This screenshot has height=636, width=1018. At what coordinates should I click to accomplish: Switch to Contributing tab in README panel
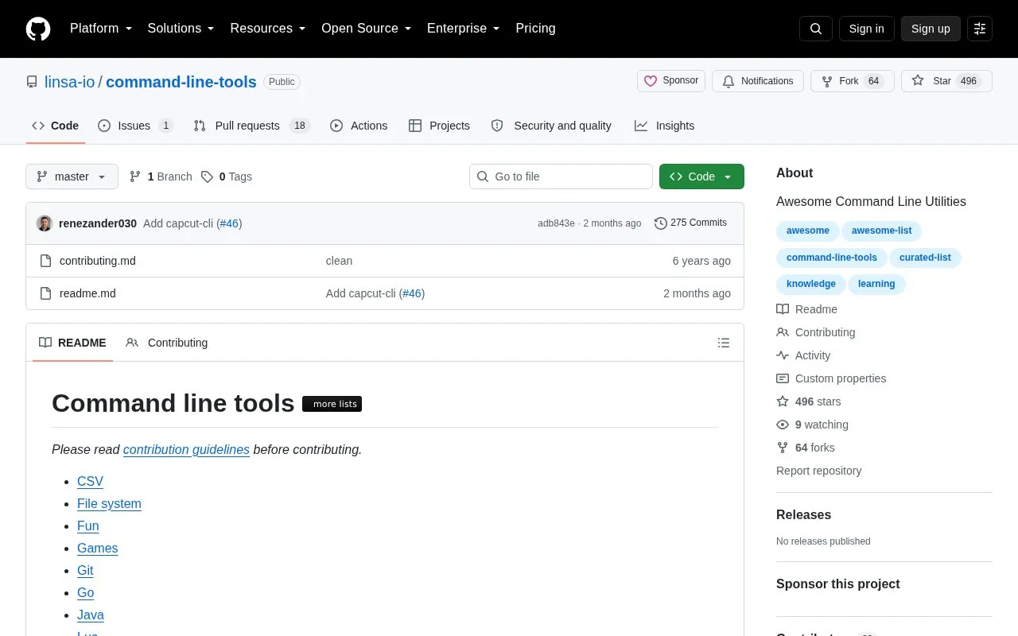pyautogui.click(x=166, y=343)
